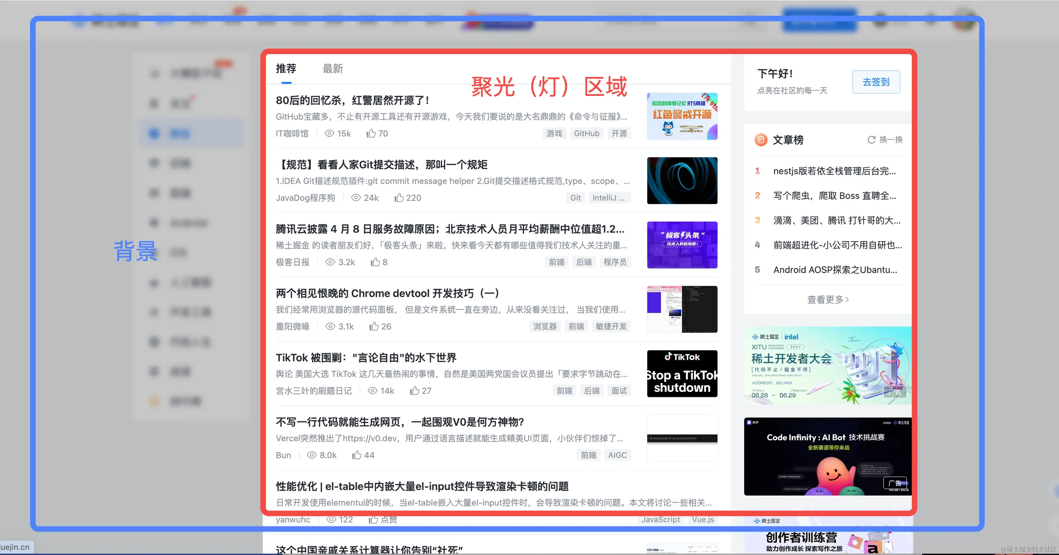Click the eye icon showing 3.1k views

click(x=331, y=326)
